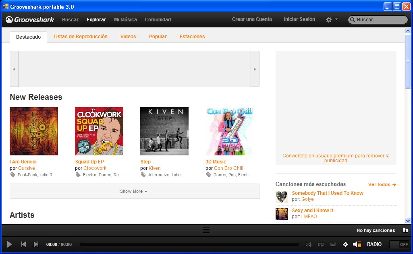Click tag icon under Squad Up EP
The height and width of the screenshot is (254, 413).
click(x=78, y=175)
